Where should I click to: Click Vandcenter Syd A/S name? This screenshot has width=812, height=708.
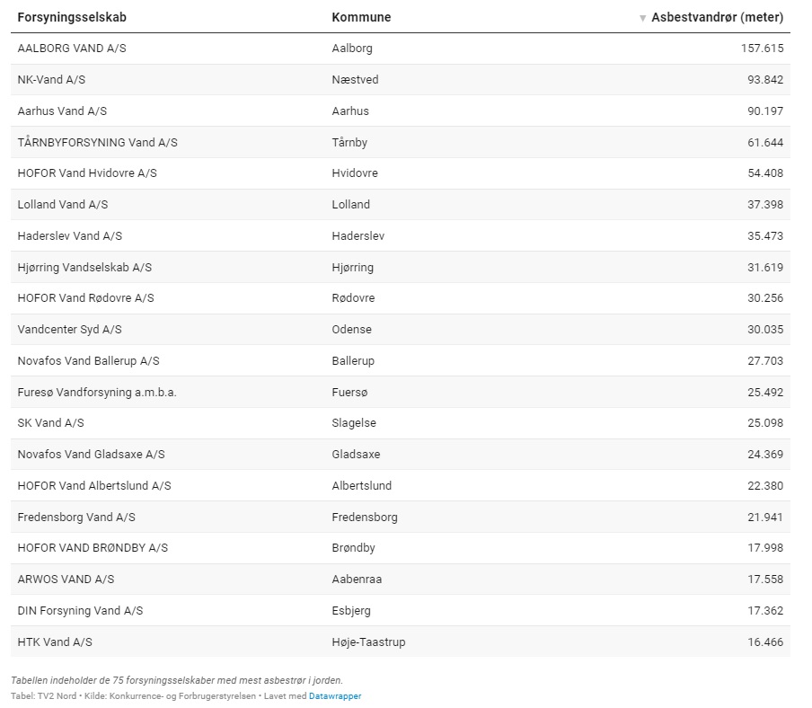tap(69, 330)
